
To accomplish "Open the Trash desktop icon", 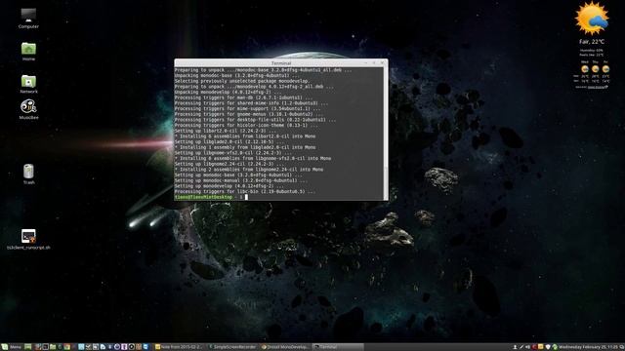I will tap(28, 174).
